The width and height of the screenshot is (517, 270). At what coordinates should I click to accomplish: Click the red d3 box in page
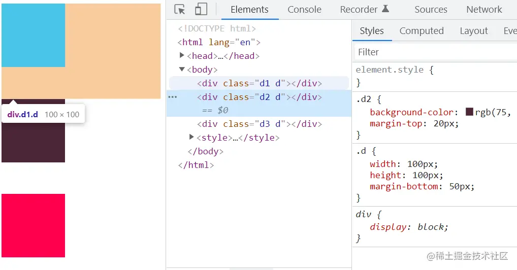(34, 225)
